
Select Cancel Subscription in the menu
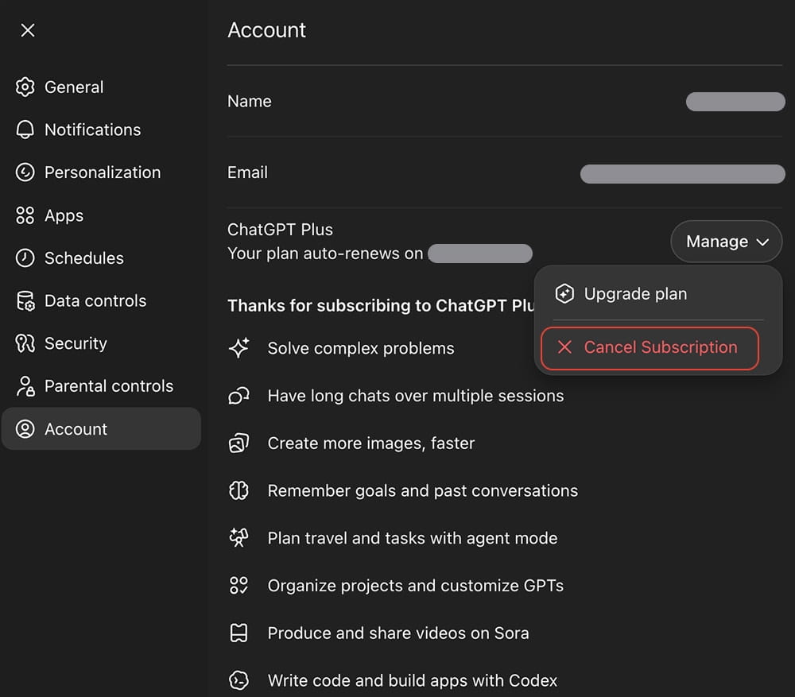tap(650, 348)
